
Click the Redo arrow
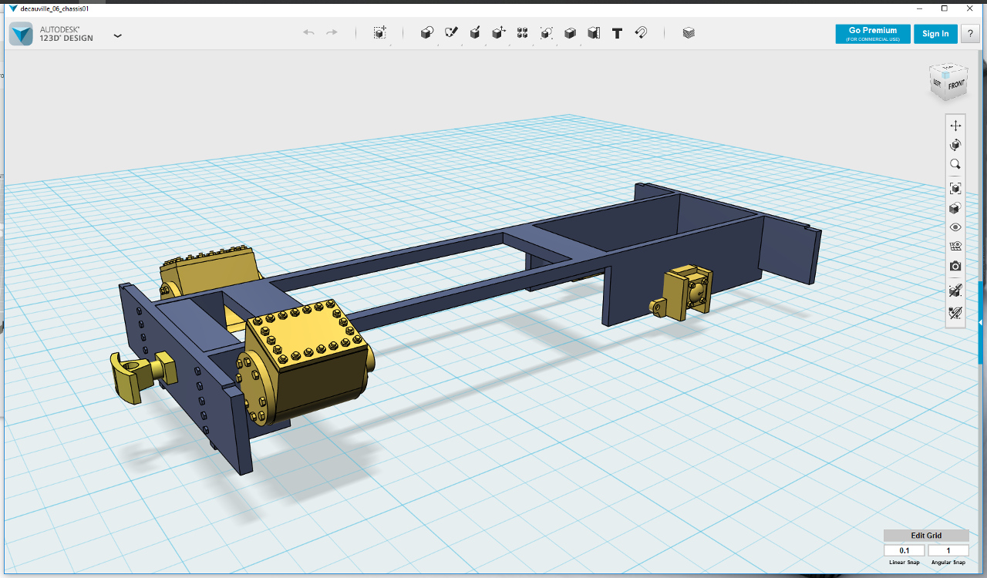pyautogui.click(x=332, y=32)
